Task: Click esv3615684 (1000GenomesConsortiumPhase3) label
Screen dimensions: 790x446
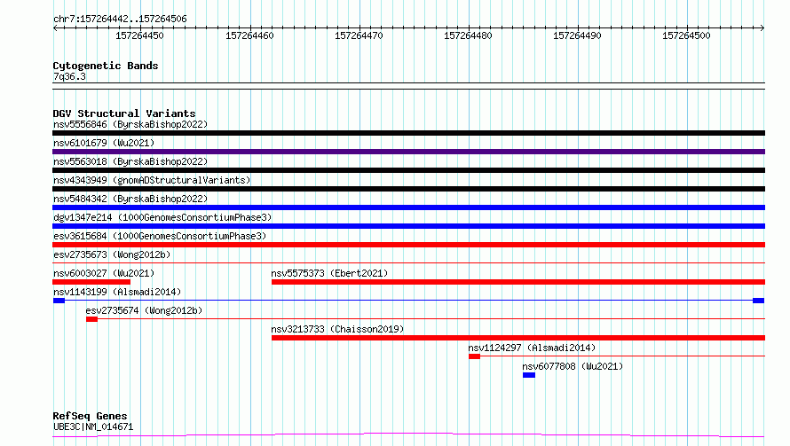Action: (160, 236)
